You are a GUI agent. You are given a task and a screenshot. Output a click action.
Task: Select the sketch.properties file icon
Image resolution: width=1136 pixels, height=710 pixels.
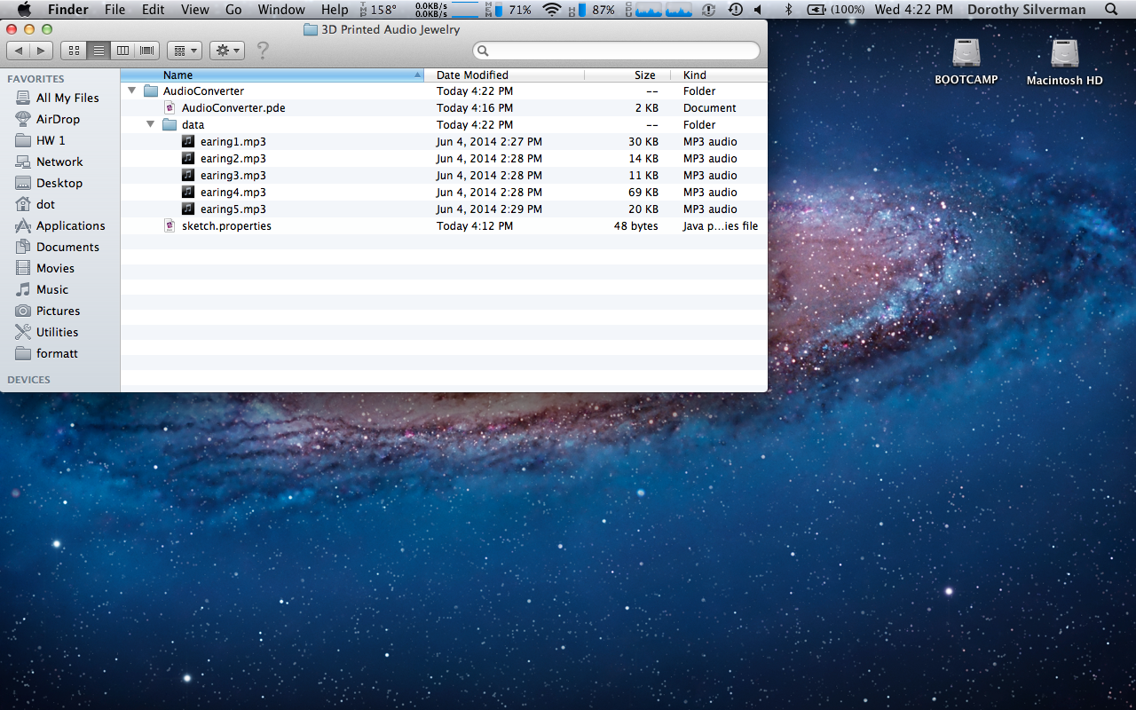click(170, 225)
